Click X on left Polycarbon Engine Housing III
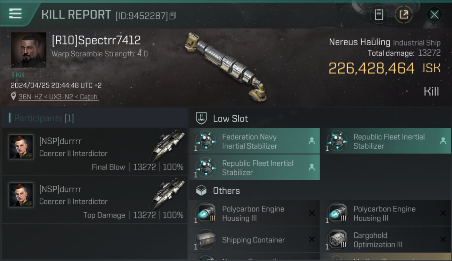 tap(312, 213)
